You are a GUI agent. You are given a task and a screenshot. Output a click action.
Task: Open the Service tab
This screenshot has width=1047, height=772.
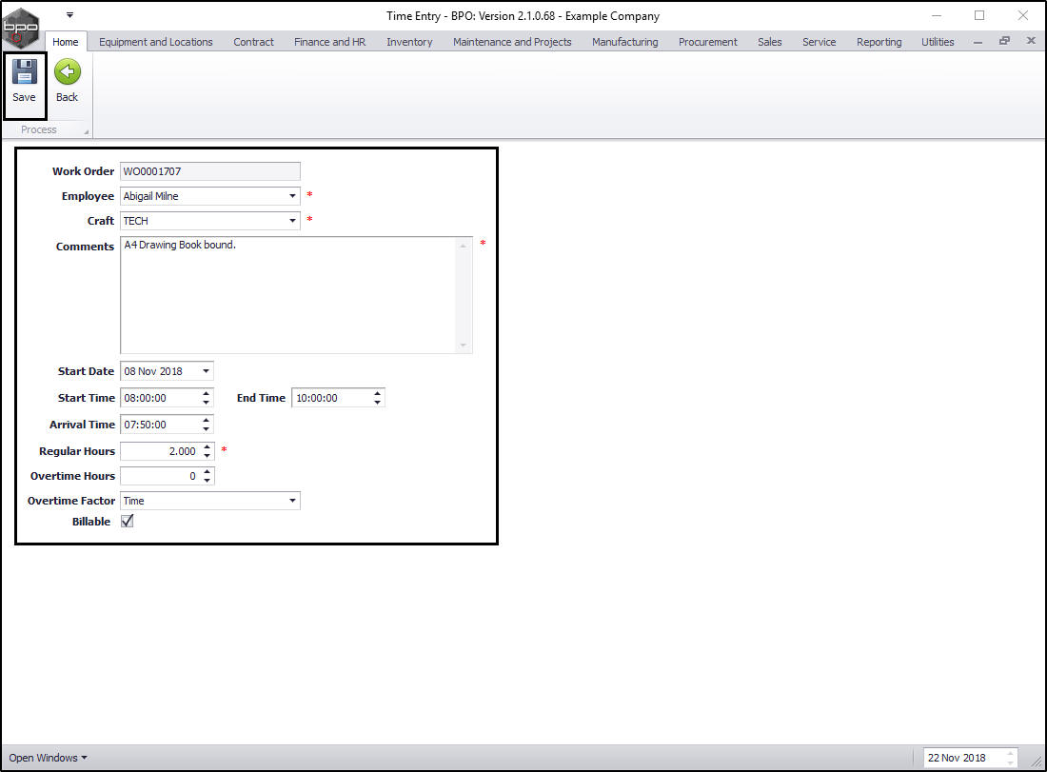[819, 41]
